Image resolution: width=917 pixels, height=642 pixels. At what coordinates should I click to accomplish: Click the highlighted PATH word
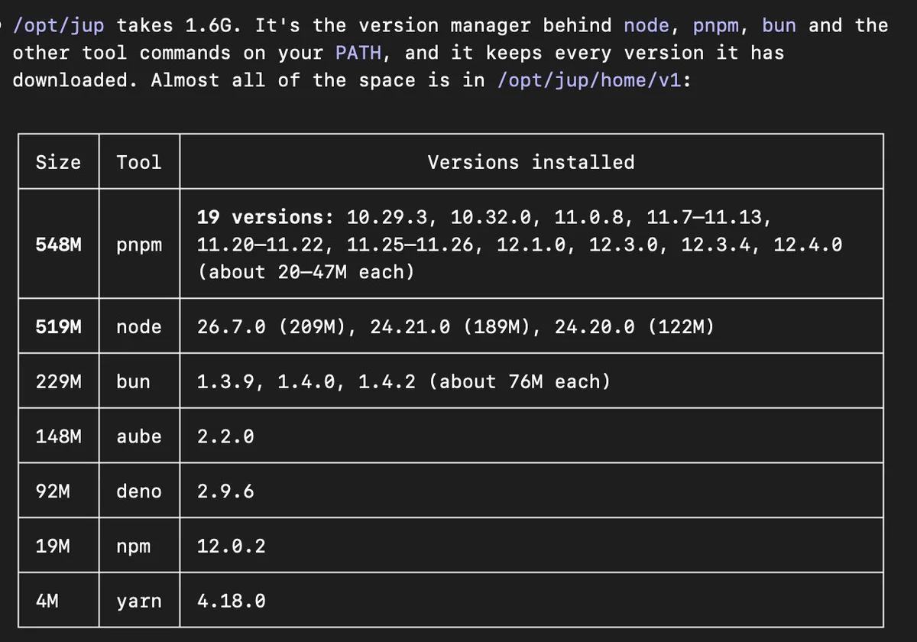(x=358, y=53)
